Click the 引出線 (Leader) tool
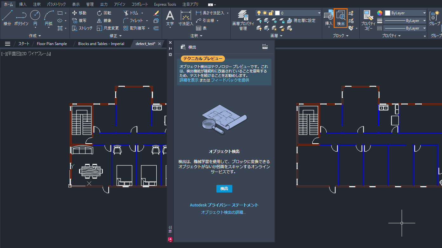 (205, 21)
